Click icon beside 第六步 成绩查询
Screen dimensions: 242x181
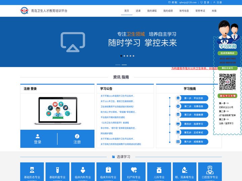[178, 141]
